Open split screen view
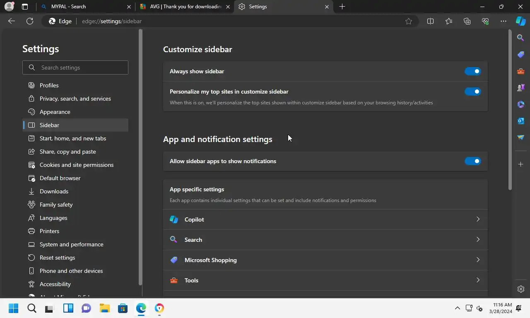This screenshot has height=318, width=530. click(x=430, y=21)
